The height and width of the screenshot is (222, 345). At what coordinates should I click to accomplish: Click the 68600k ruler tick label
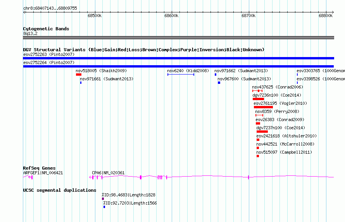click(x=171, y=16)
